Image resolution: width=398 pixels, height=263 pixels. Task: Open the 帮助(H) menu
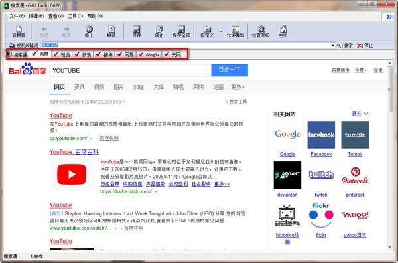(95, 16)
